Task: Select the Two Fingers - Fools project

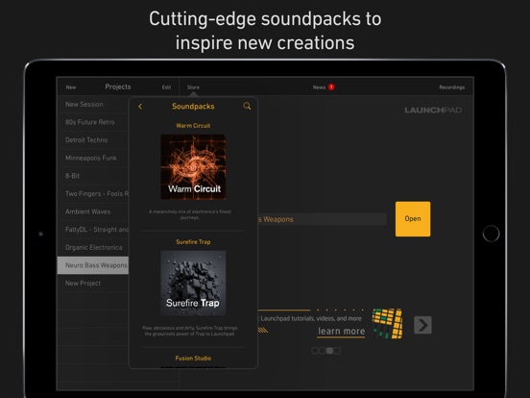Action: 93,194
